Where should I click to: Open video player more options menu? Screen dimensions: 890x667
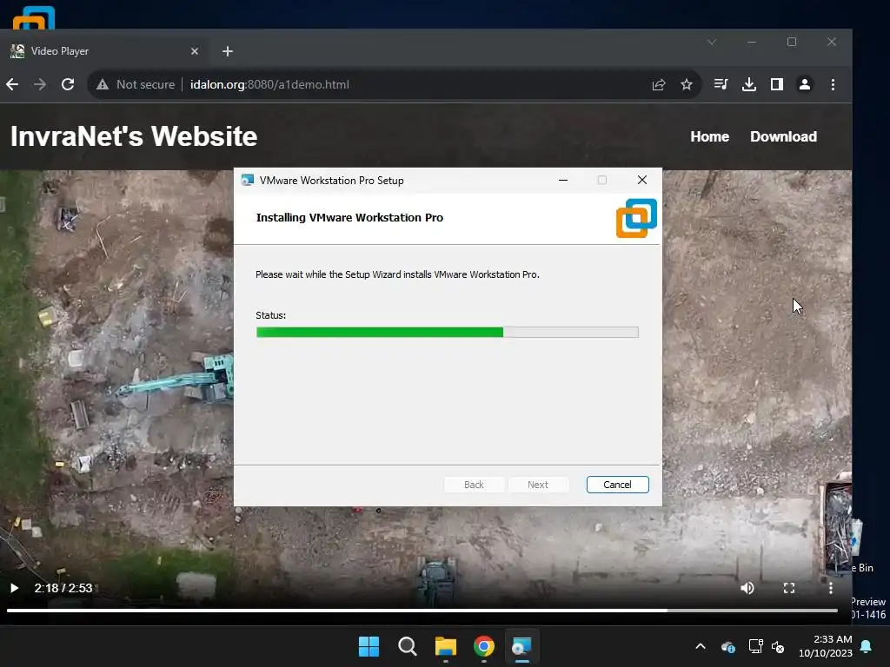(830, 588)
